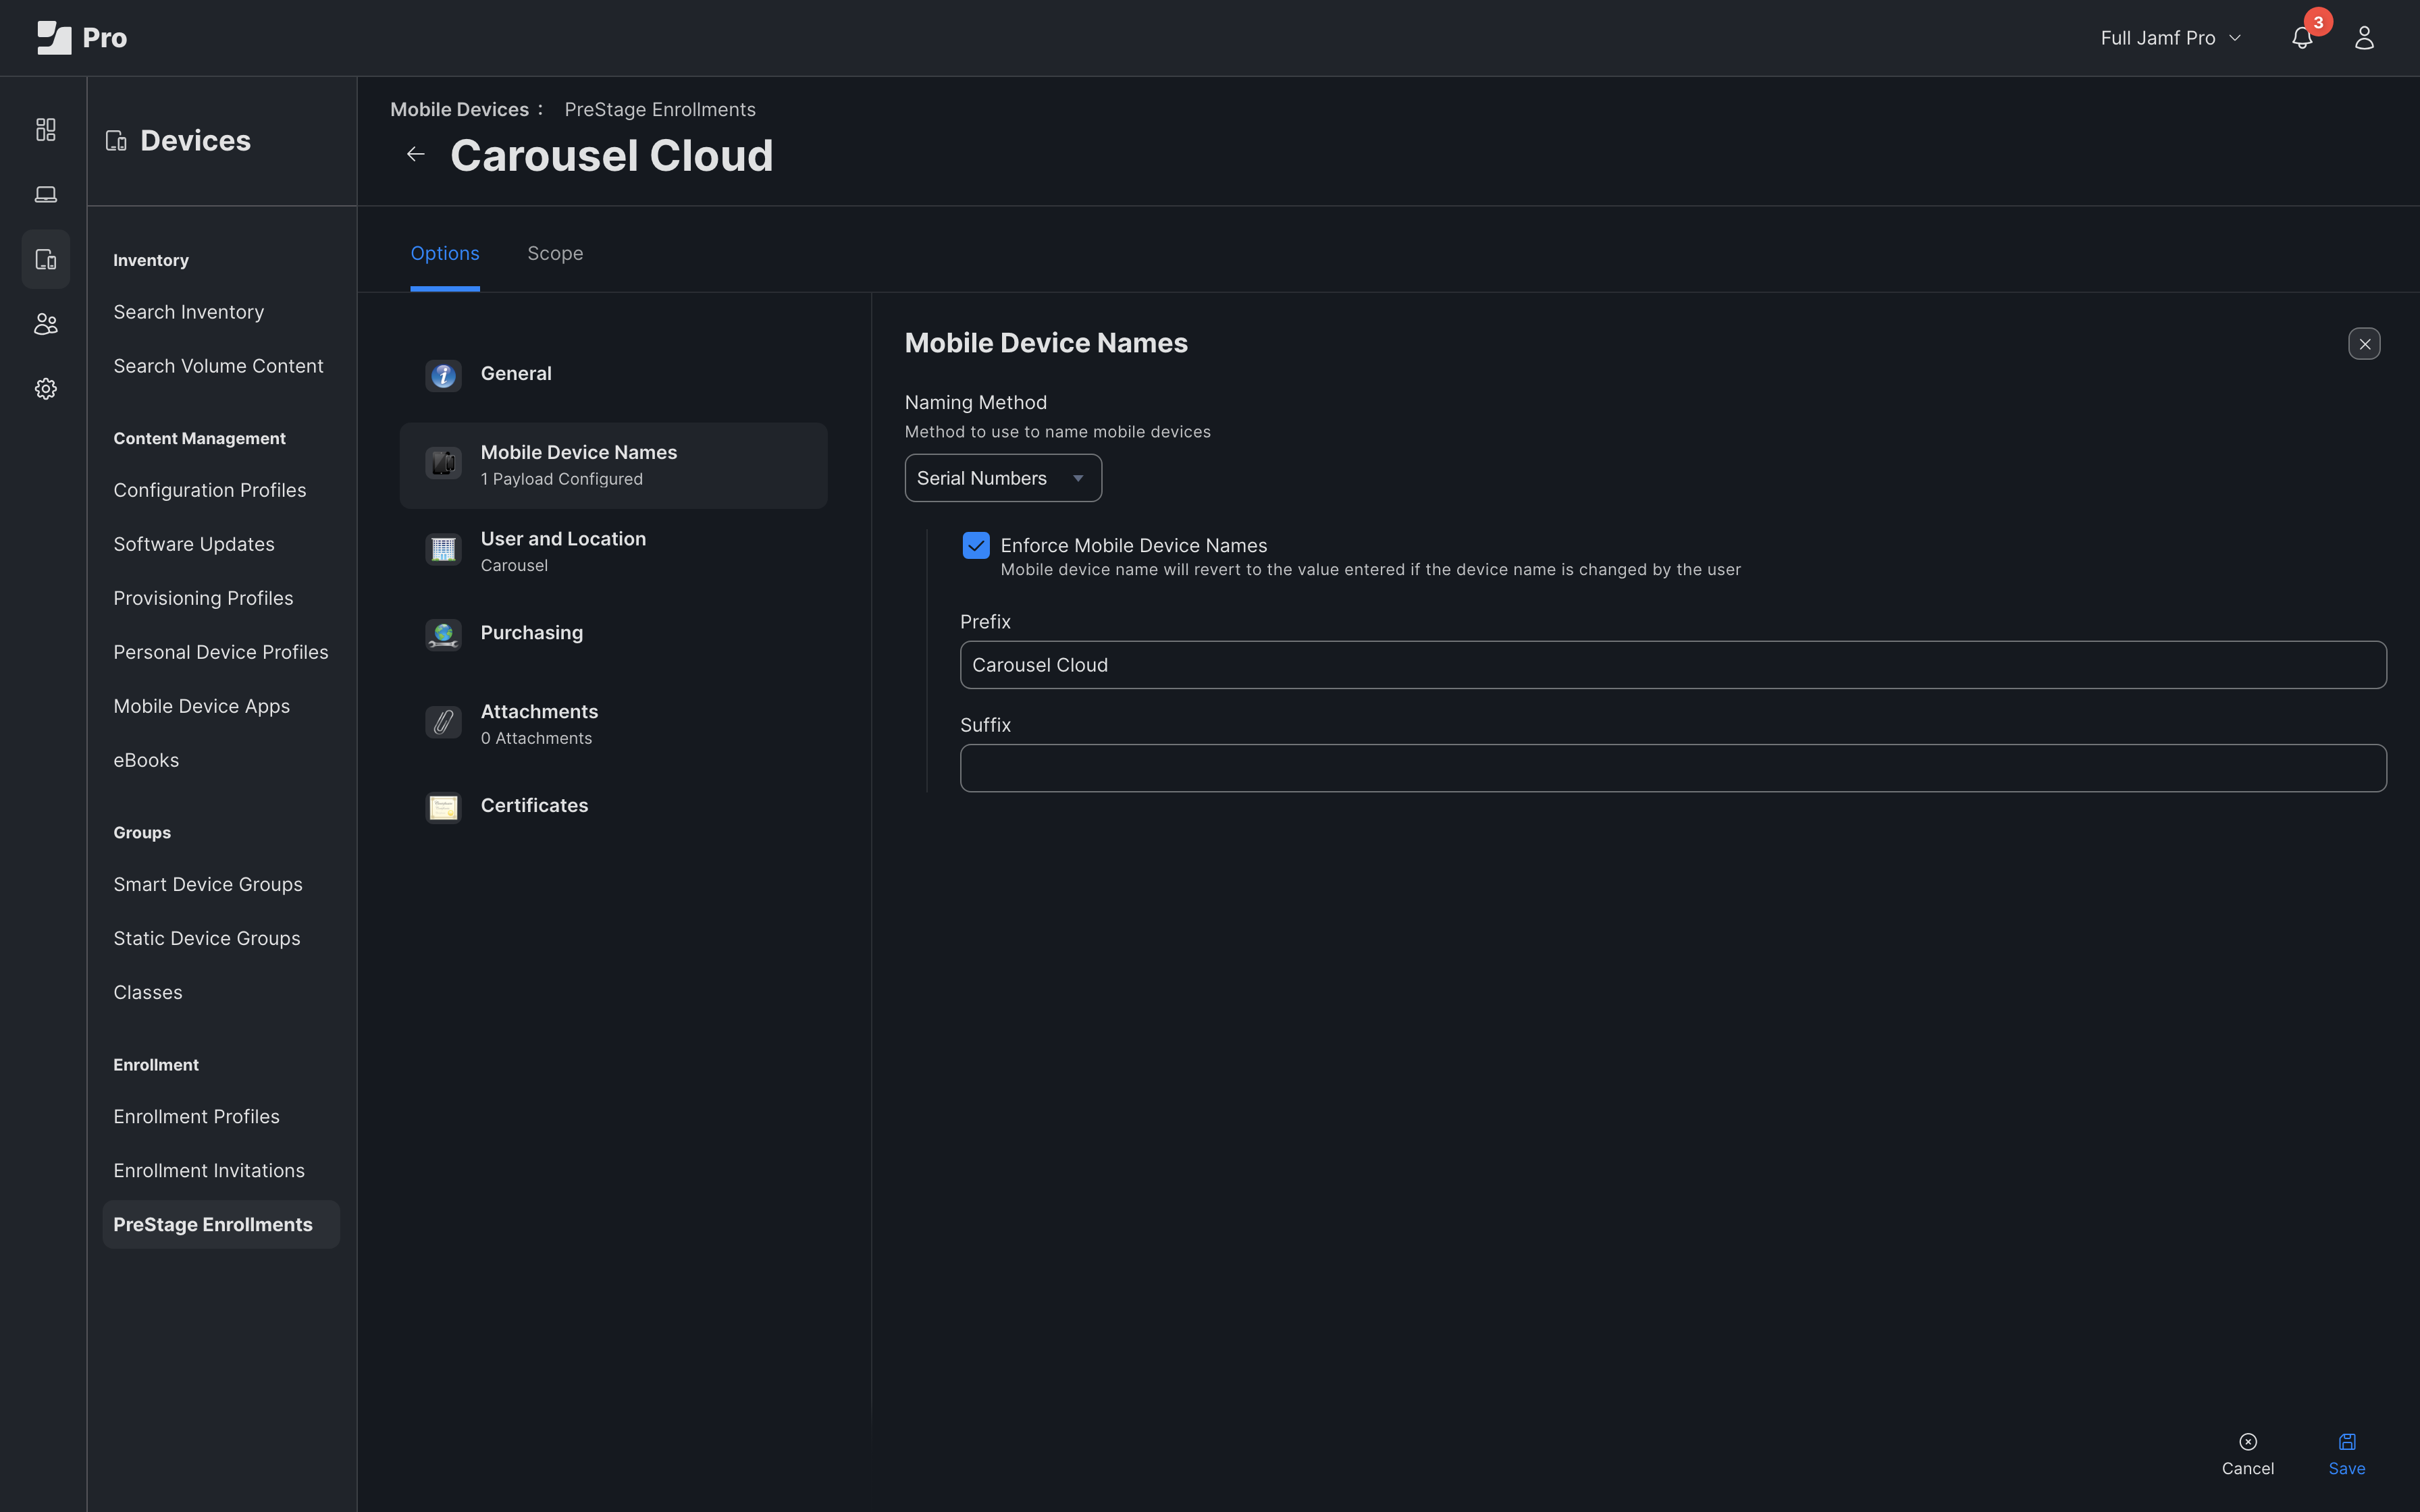
Task: Close the Mobile Device Names payload panel
Action: point(2364,344)
